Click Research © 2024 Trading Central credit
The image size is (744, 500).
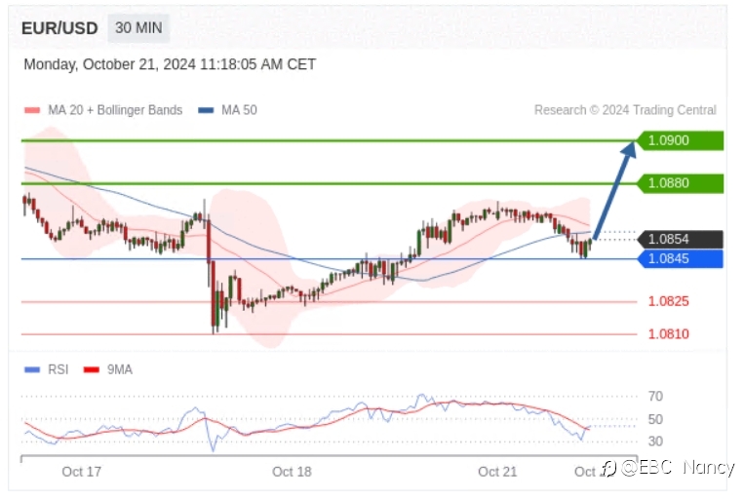(x=625, y=110)
